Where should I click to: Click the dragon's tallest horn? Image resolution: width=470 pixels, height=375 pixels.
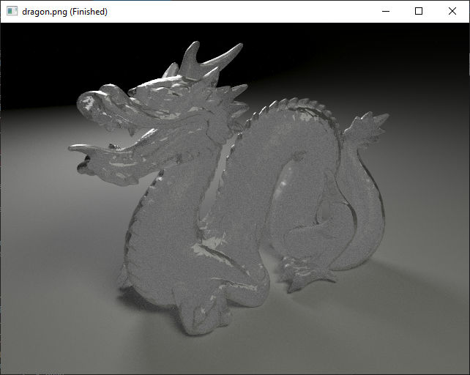(x=220, y=59)
